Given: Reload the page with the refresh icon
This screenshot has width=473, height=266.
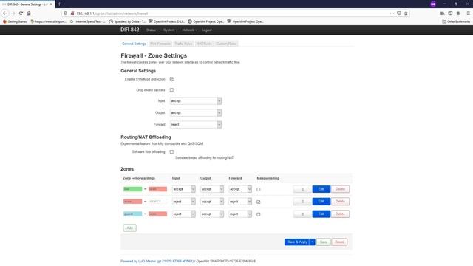Looking at the screenshot, I should [x=21, y=13].
